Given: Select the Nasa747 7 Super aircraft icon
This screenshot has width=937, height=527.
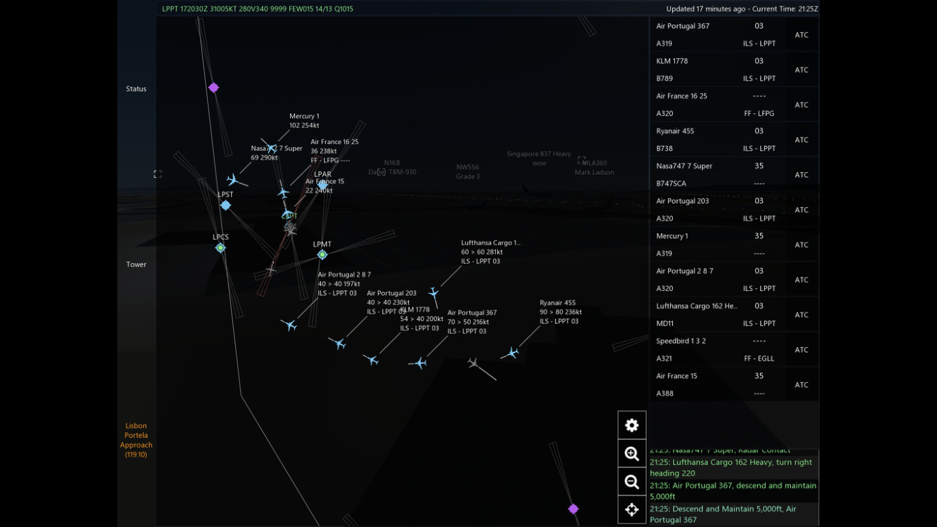Looking at the screenshot, I should (x=233, y=180).
